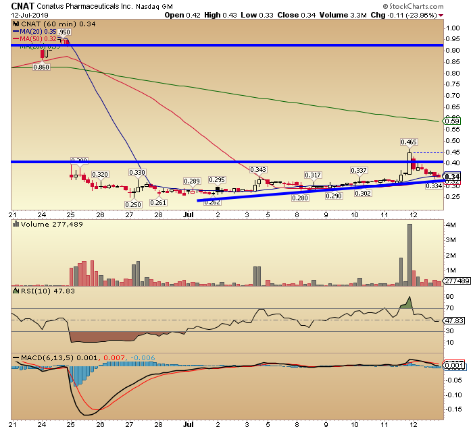Click the 0.465 high price annotation
Viewport: 473px width, 431px height.
(x=409, y=142)
